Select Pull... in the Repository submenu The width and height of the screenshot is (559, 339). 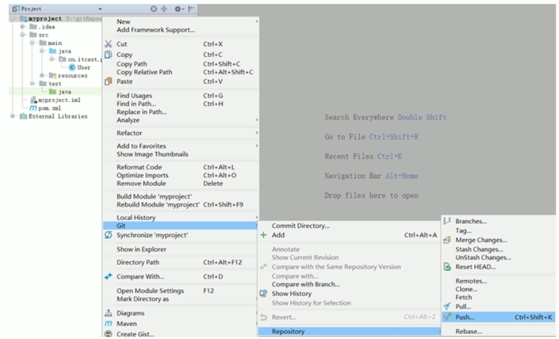tap(463, 306)
